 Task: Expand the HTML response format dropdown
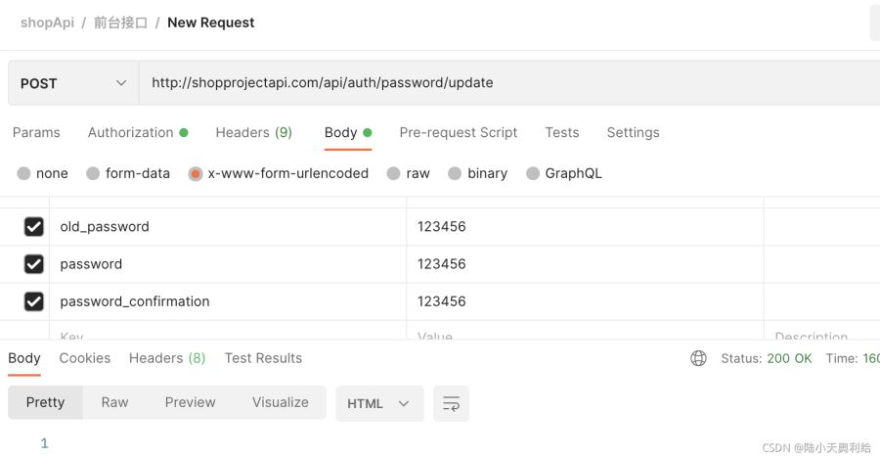click(379, 403)
